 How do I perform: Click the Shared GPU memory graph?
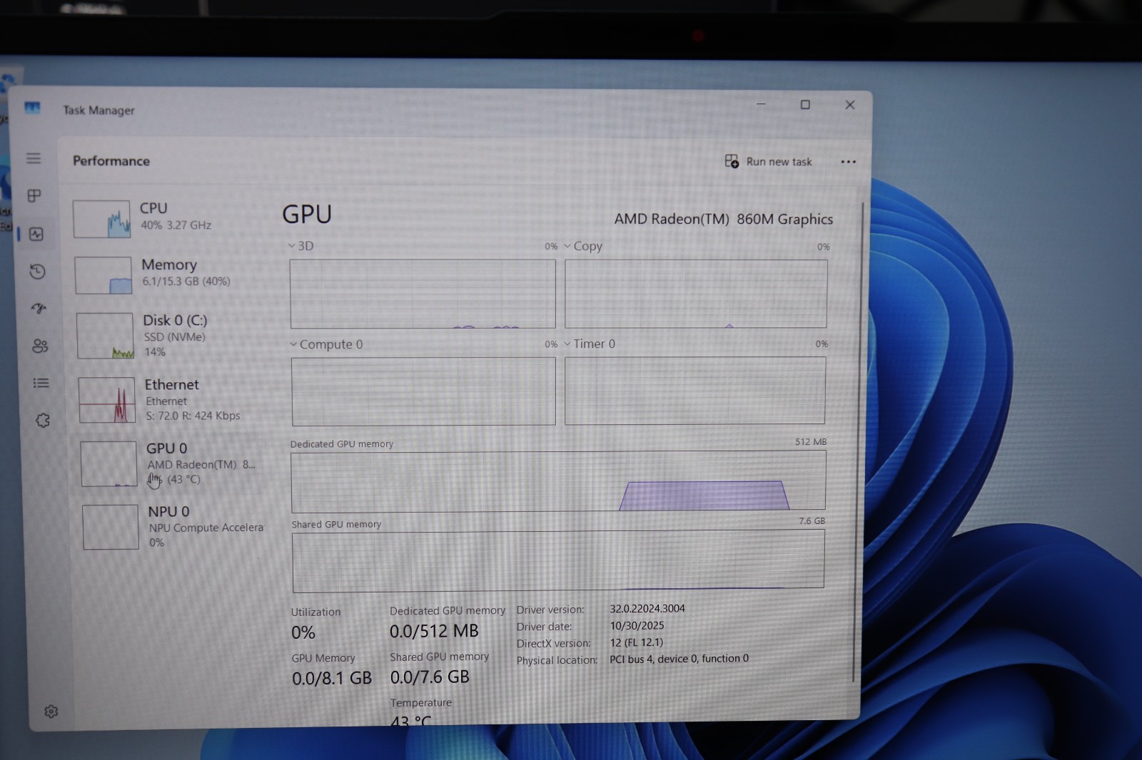pos(558,560)
